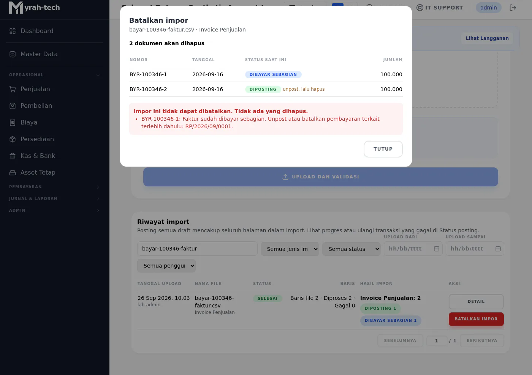Screen dimensions: 532x375
Task: Click the 'unpost, lalu hapus' note
Action: [304, 90]
